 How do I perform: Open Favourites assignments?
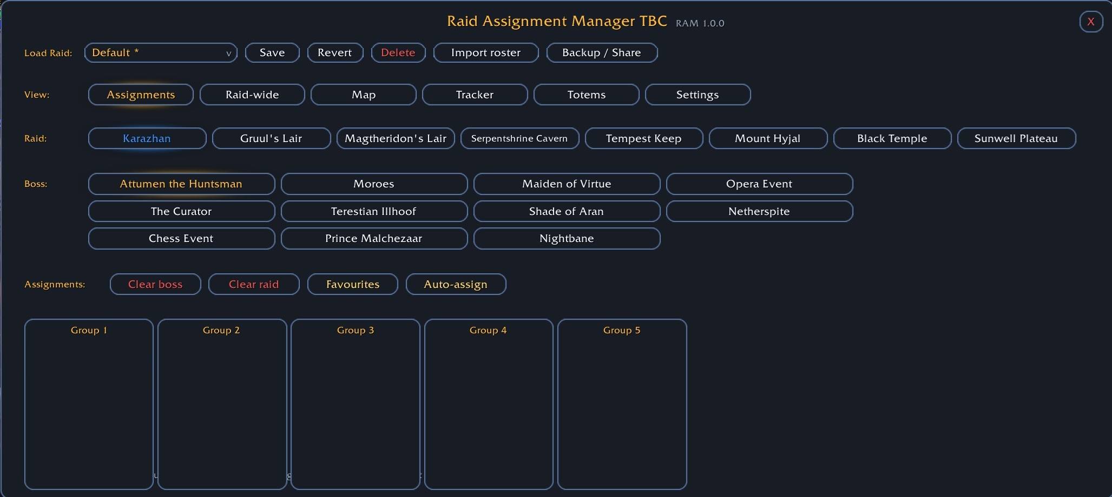tap(353, 284)
